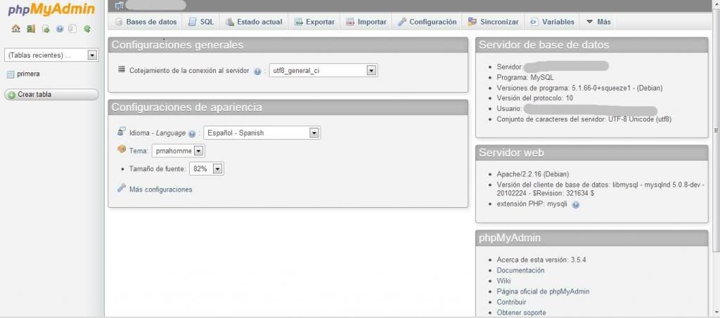Expand the Más menu in top navigation
The width and height of the screenshot is (720, 318).
598,22
